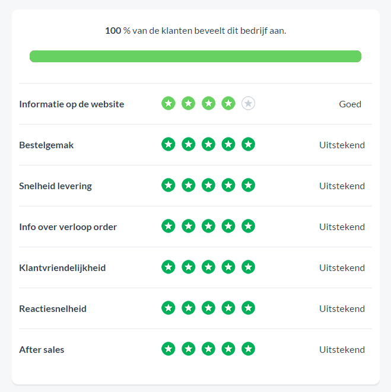Click the first star of Info over verloop order
The image size is (391, 392).
pyautogui.click(x=169, y=226)
